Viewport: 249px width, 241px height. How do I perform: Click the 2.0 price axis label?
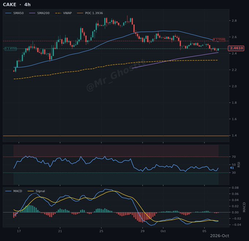234,86
